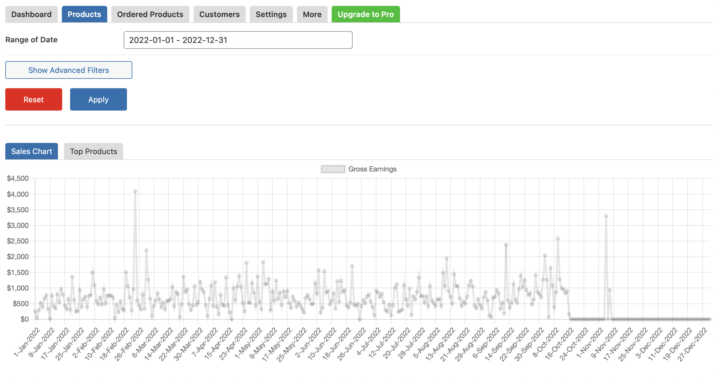
Task: Switch to Top Products tab
Action: point(93,151)
